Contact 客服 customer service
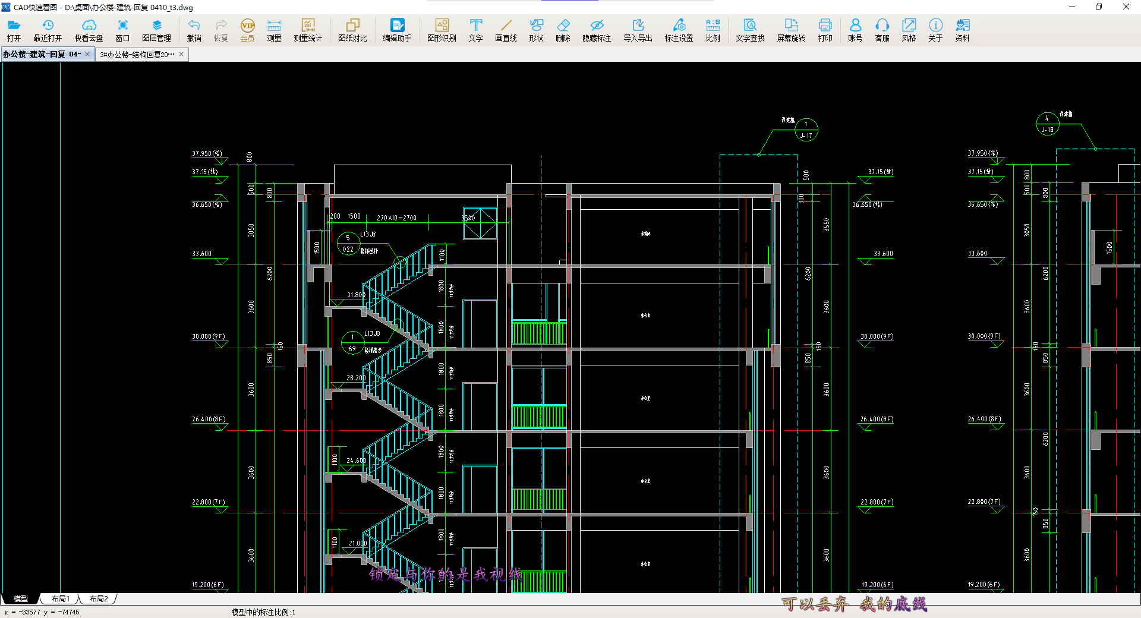Viewport: 1141px width, 618px height. pyautogui.click(x=882, y=30)
